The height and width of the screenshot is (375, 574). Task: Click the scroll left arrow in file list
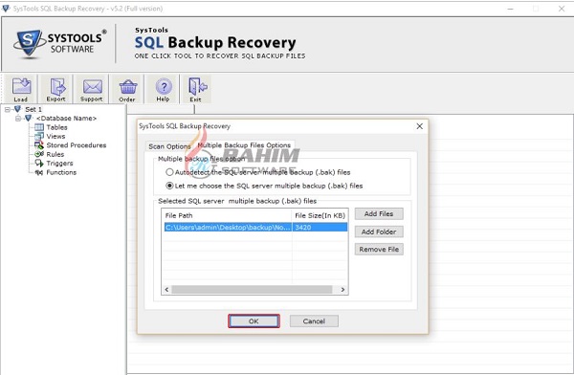(x=166, y=290)
